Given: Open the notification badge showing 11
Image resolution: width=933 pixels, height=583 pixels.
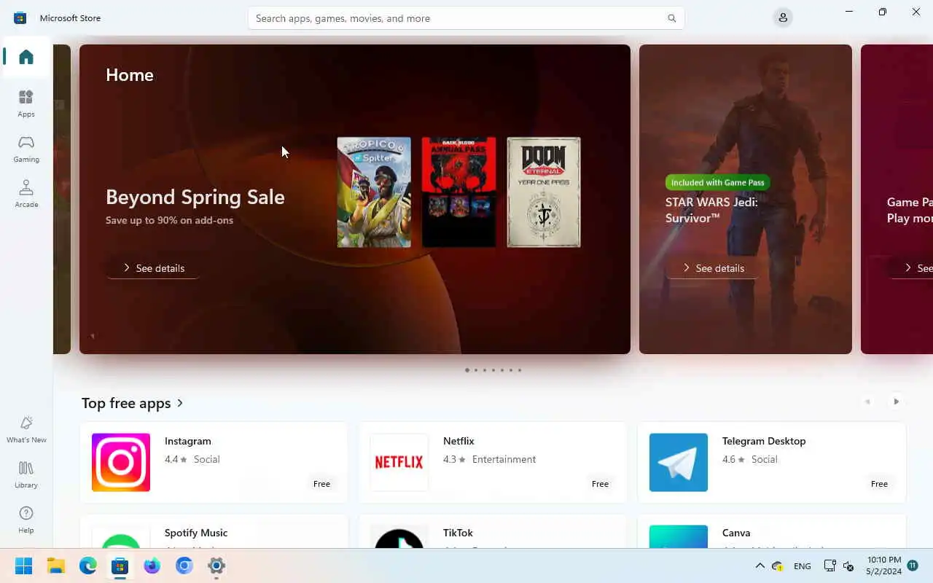Looking at the screenshot, I should point(913,566).
